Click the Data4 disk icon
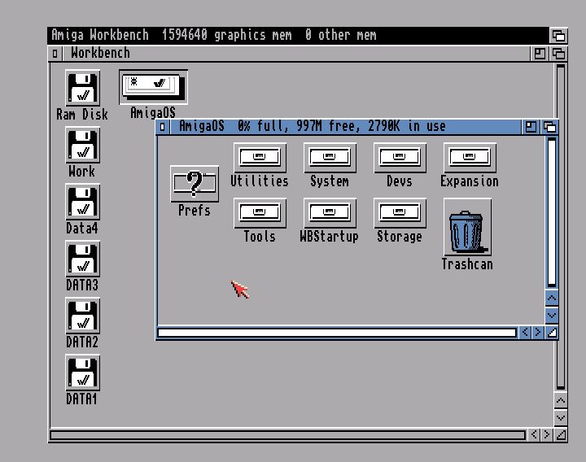This screenshot has height=462, width=586. pos(82,203)
